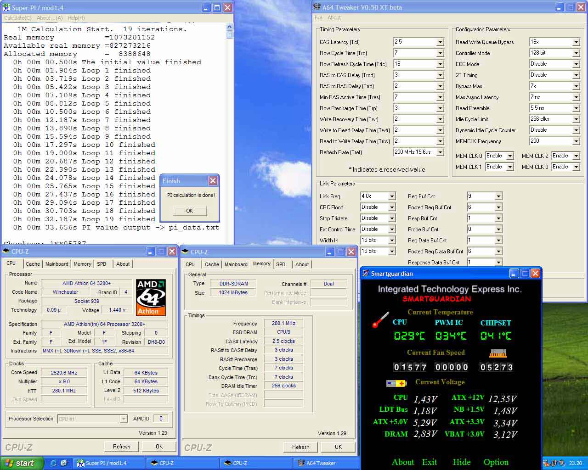Expand CAS Latency (Tcl) dropdown

(440, 42)
